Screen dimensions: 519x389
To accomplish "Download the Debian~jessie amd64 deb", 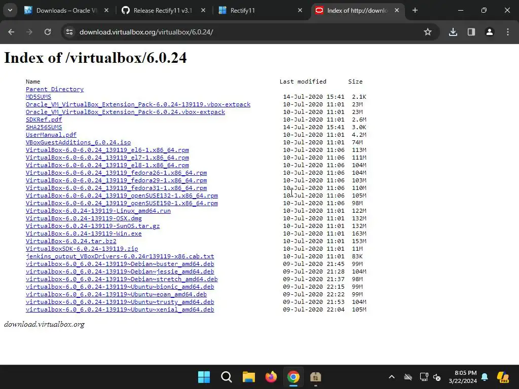I will click(x=120, y=271).
